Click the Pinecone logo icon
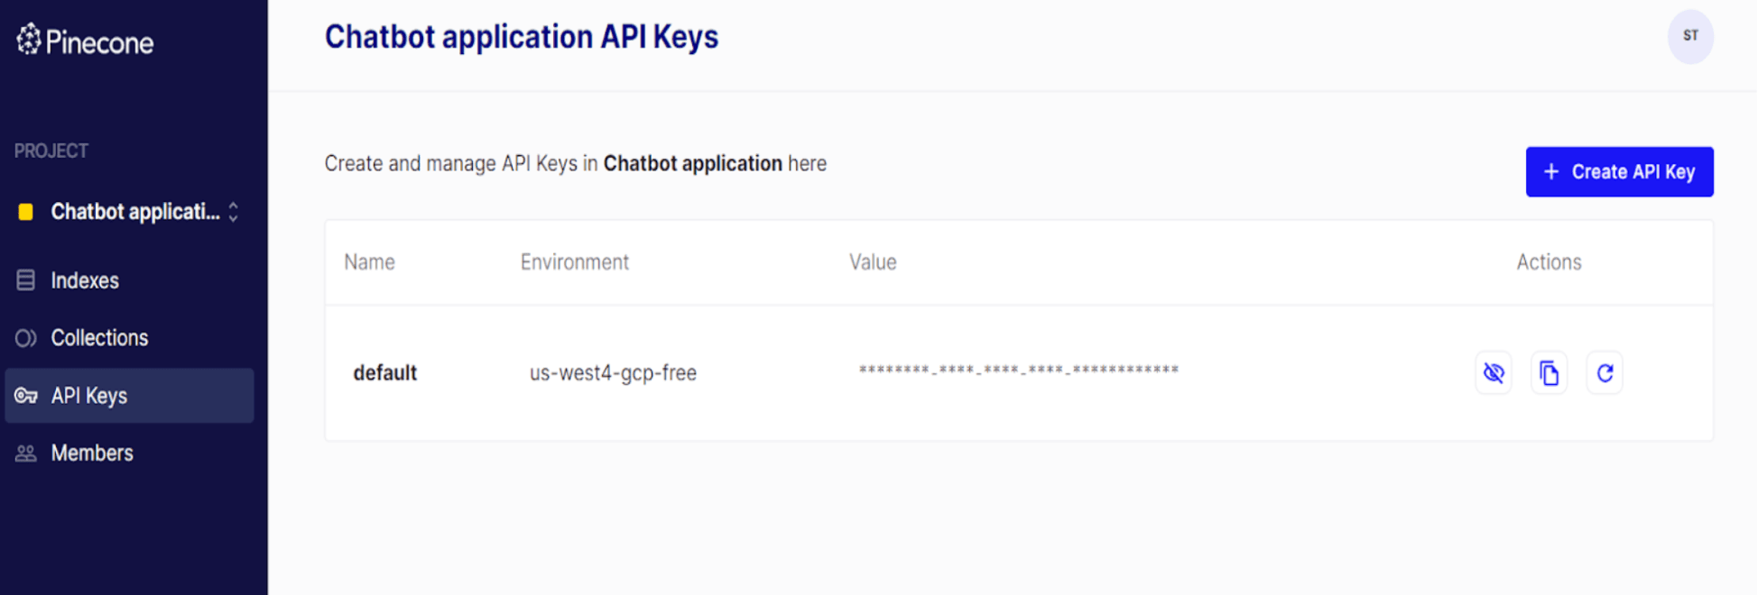1758x595 pixels. (29, 39)
